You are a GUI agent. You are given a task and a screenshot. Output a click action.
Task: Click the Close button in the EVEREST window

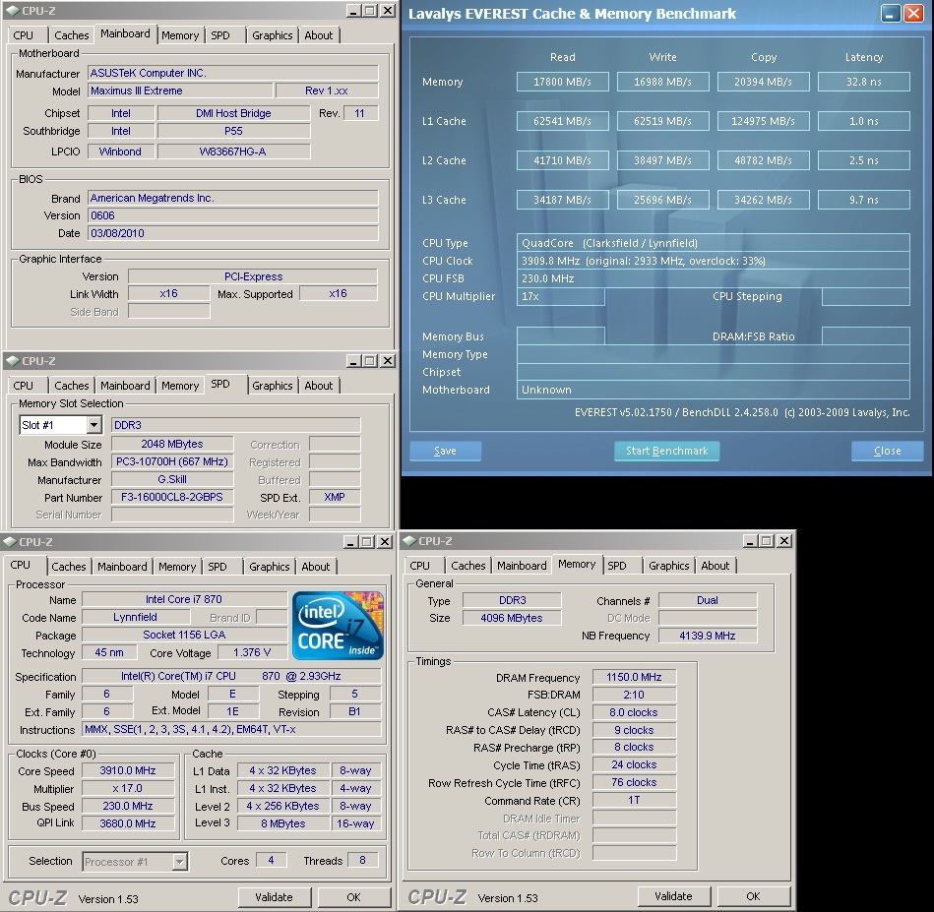(887, 451)
